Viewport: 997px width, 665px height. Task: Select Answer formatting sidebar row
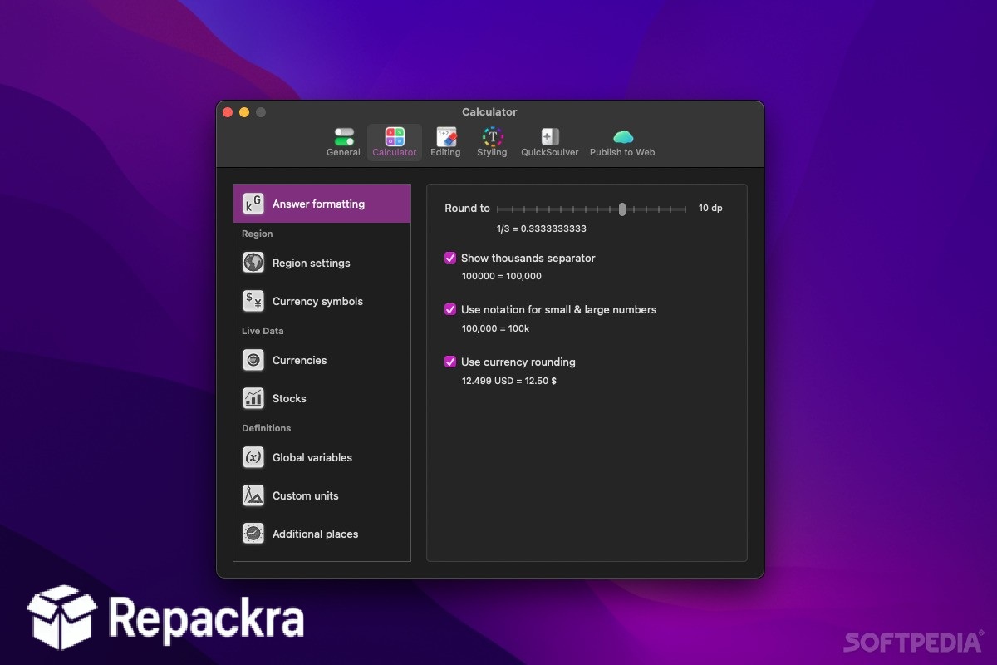[322, 204]
